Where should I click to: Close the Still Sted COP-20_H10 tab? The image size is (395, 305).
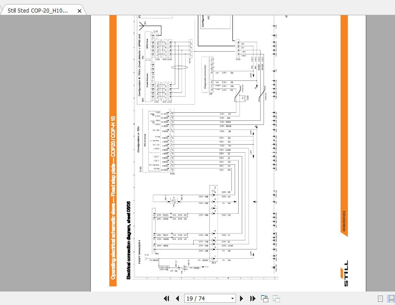pyautogui.click(x=80, y=11)
